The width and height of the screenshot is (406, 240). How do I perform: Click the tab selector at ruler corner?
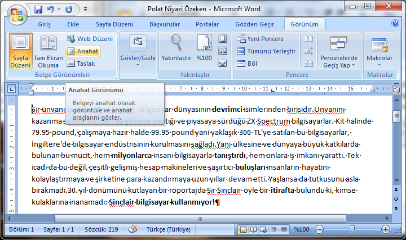point(11,89)
